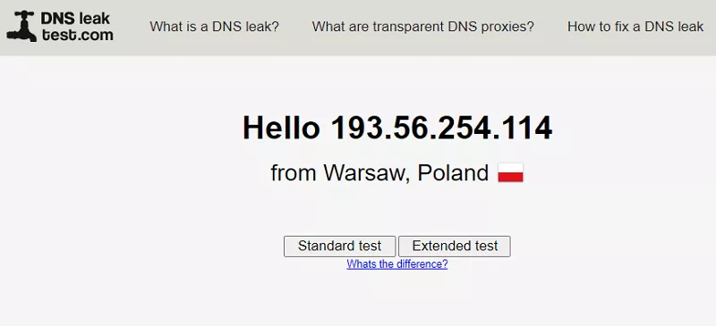Follow the "Whats the difference?" link
The width and height of the screenshot is (716, 326).
click(396, 264)
